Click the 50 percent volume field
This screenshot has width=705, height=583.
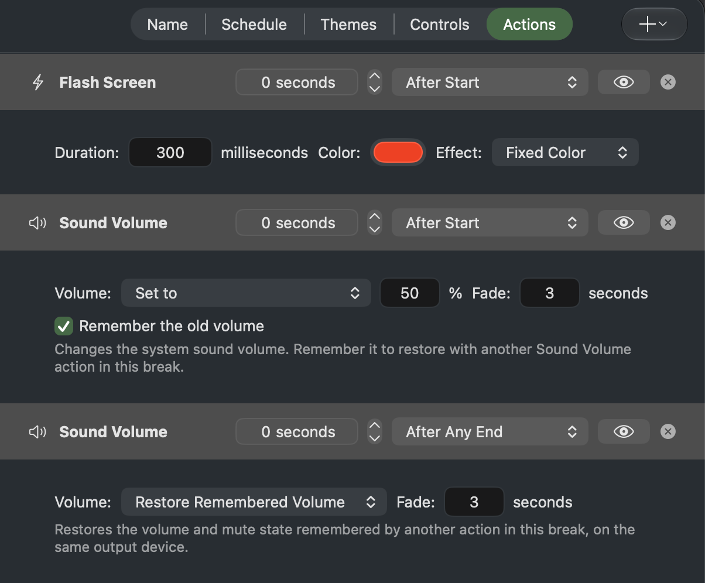click(410, 293)
